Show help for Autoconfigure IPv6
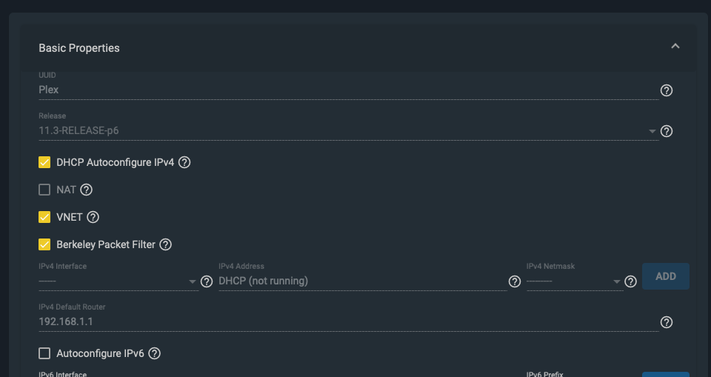The image size is (711, 377). pos(155,353)
